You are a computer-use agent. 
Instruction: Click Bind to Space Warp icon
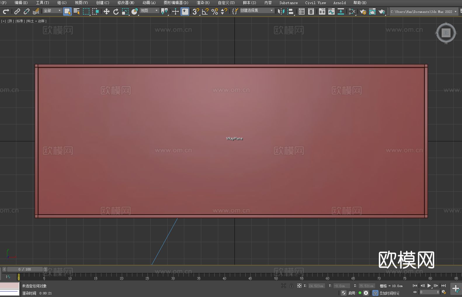click(x=36, y=11)
